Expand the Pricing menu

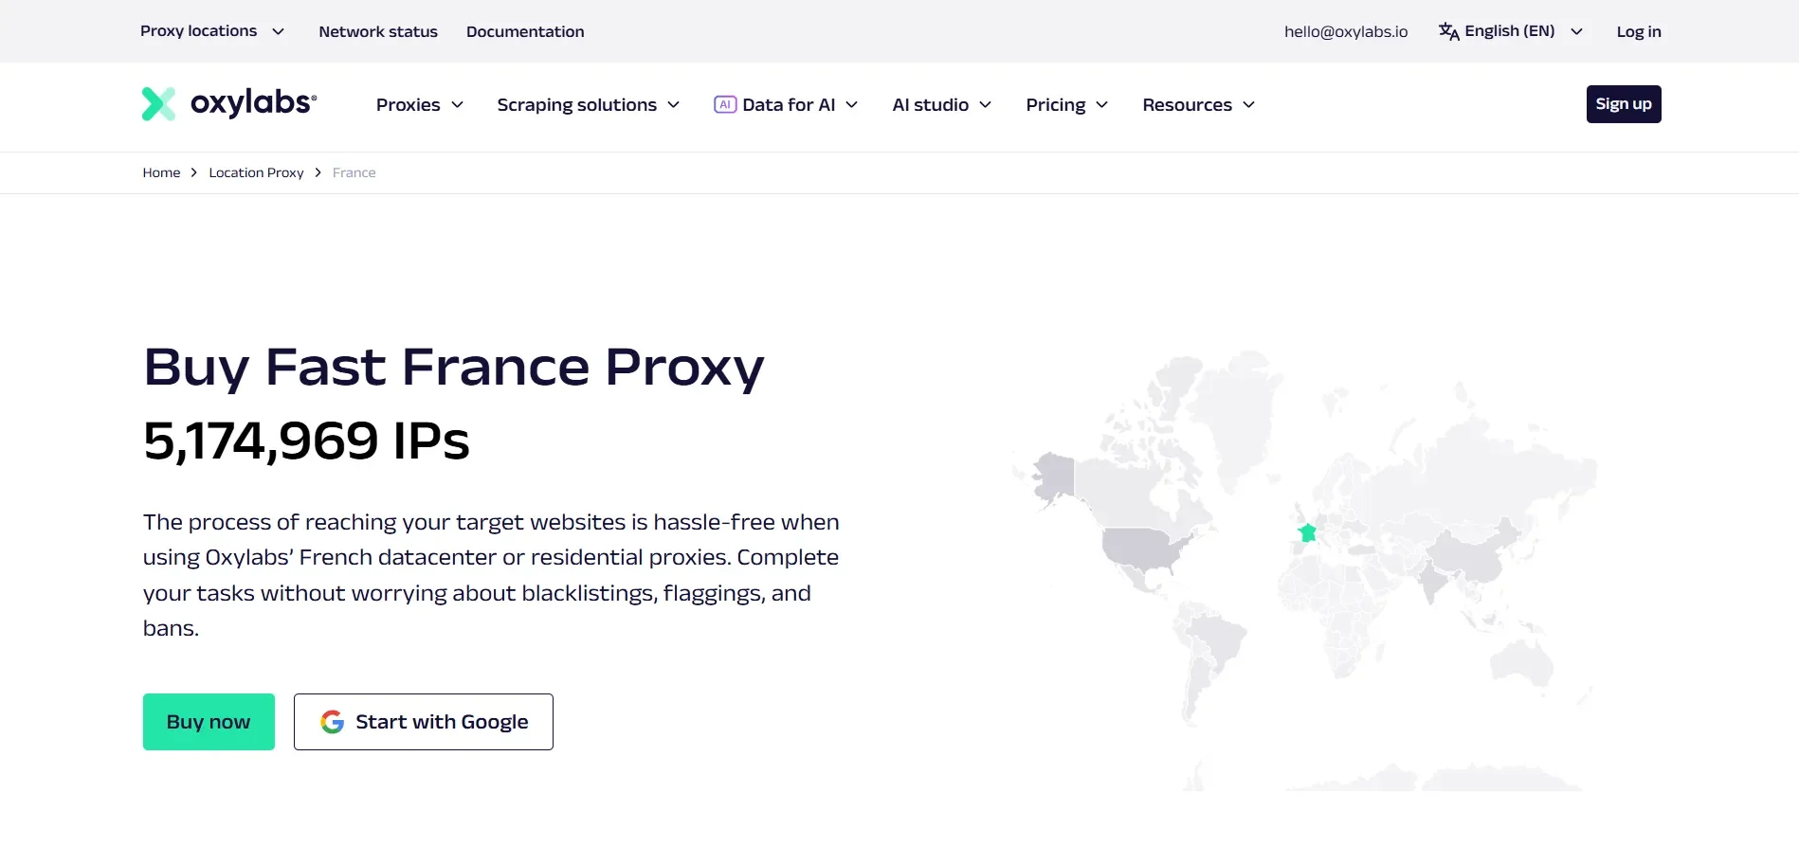coord(1065,105)
